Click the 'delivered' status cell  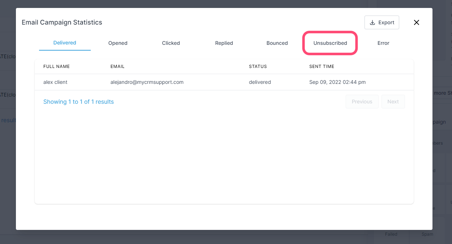pos(260,82)
